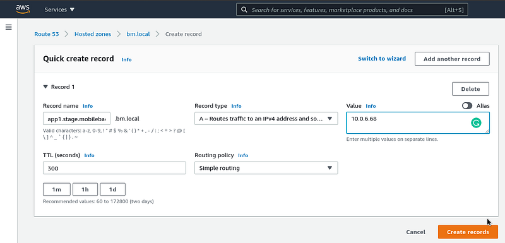505x243 pixels.
Task: Set TTL to 1h
Action: pos(85,189)
